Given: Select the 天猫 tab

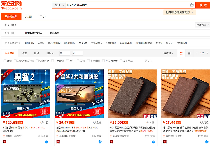Looking at the screenshot, I should tap(28, 16).
